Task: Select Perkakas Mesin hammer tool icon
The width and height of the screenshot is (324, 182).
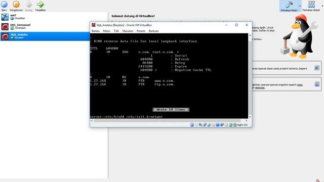Action: tap(289, 5)
